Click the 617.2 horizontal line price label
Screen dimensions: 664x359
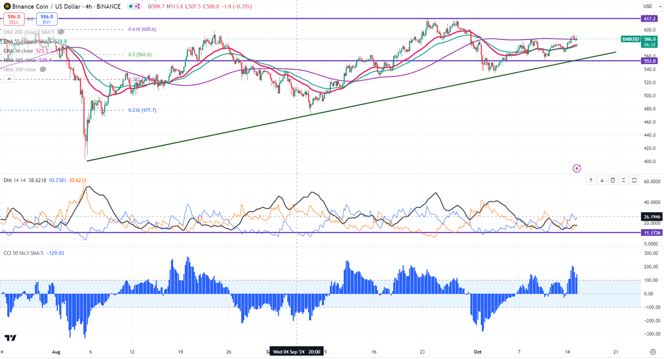[x=649, y=19]
